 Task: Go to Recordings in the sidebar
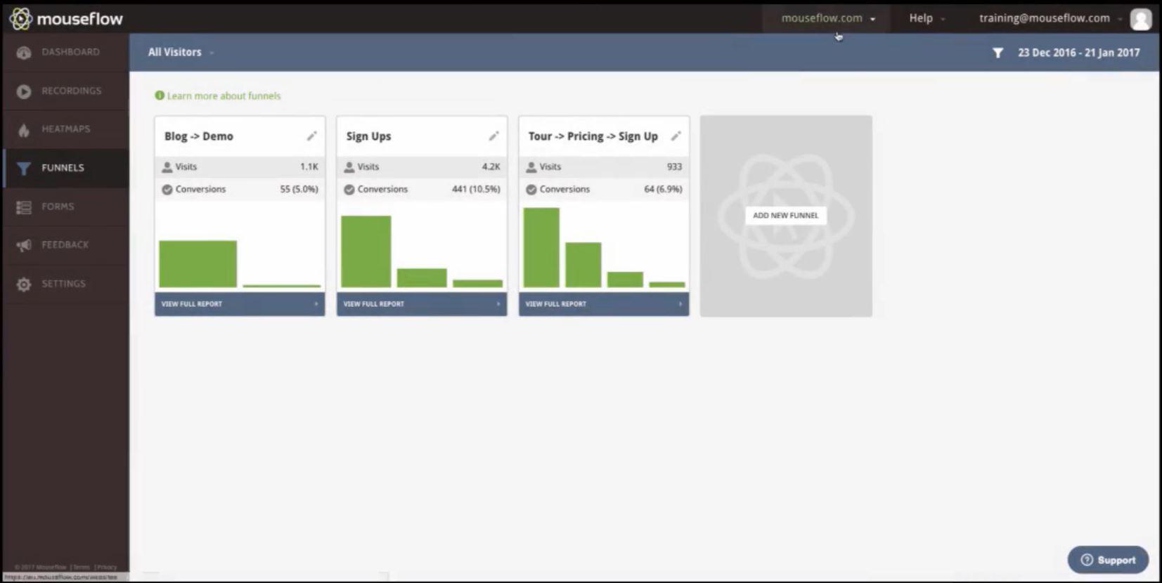click(x=65, y=91)
